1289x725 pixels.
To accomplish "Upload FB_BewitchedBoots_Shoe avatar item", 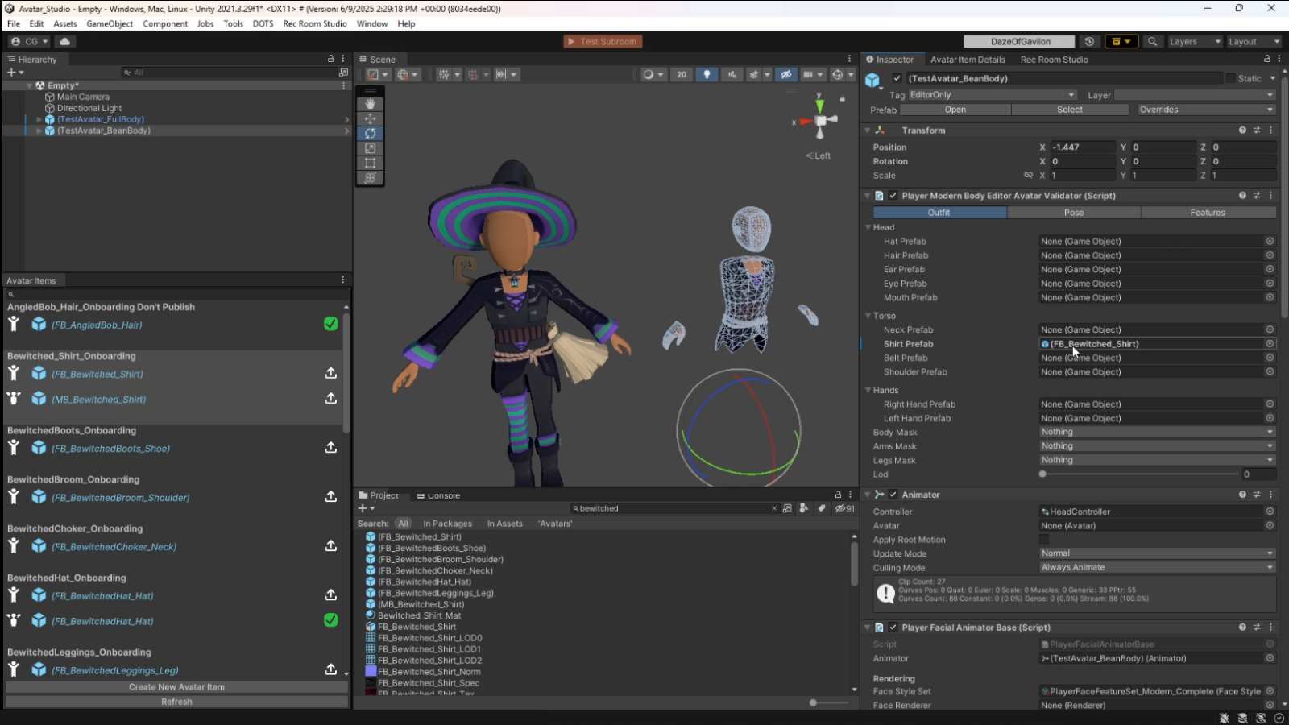I will click(330, 447).
